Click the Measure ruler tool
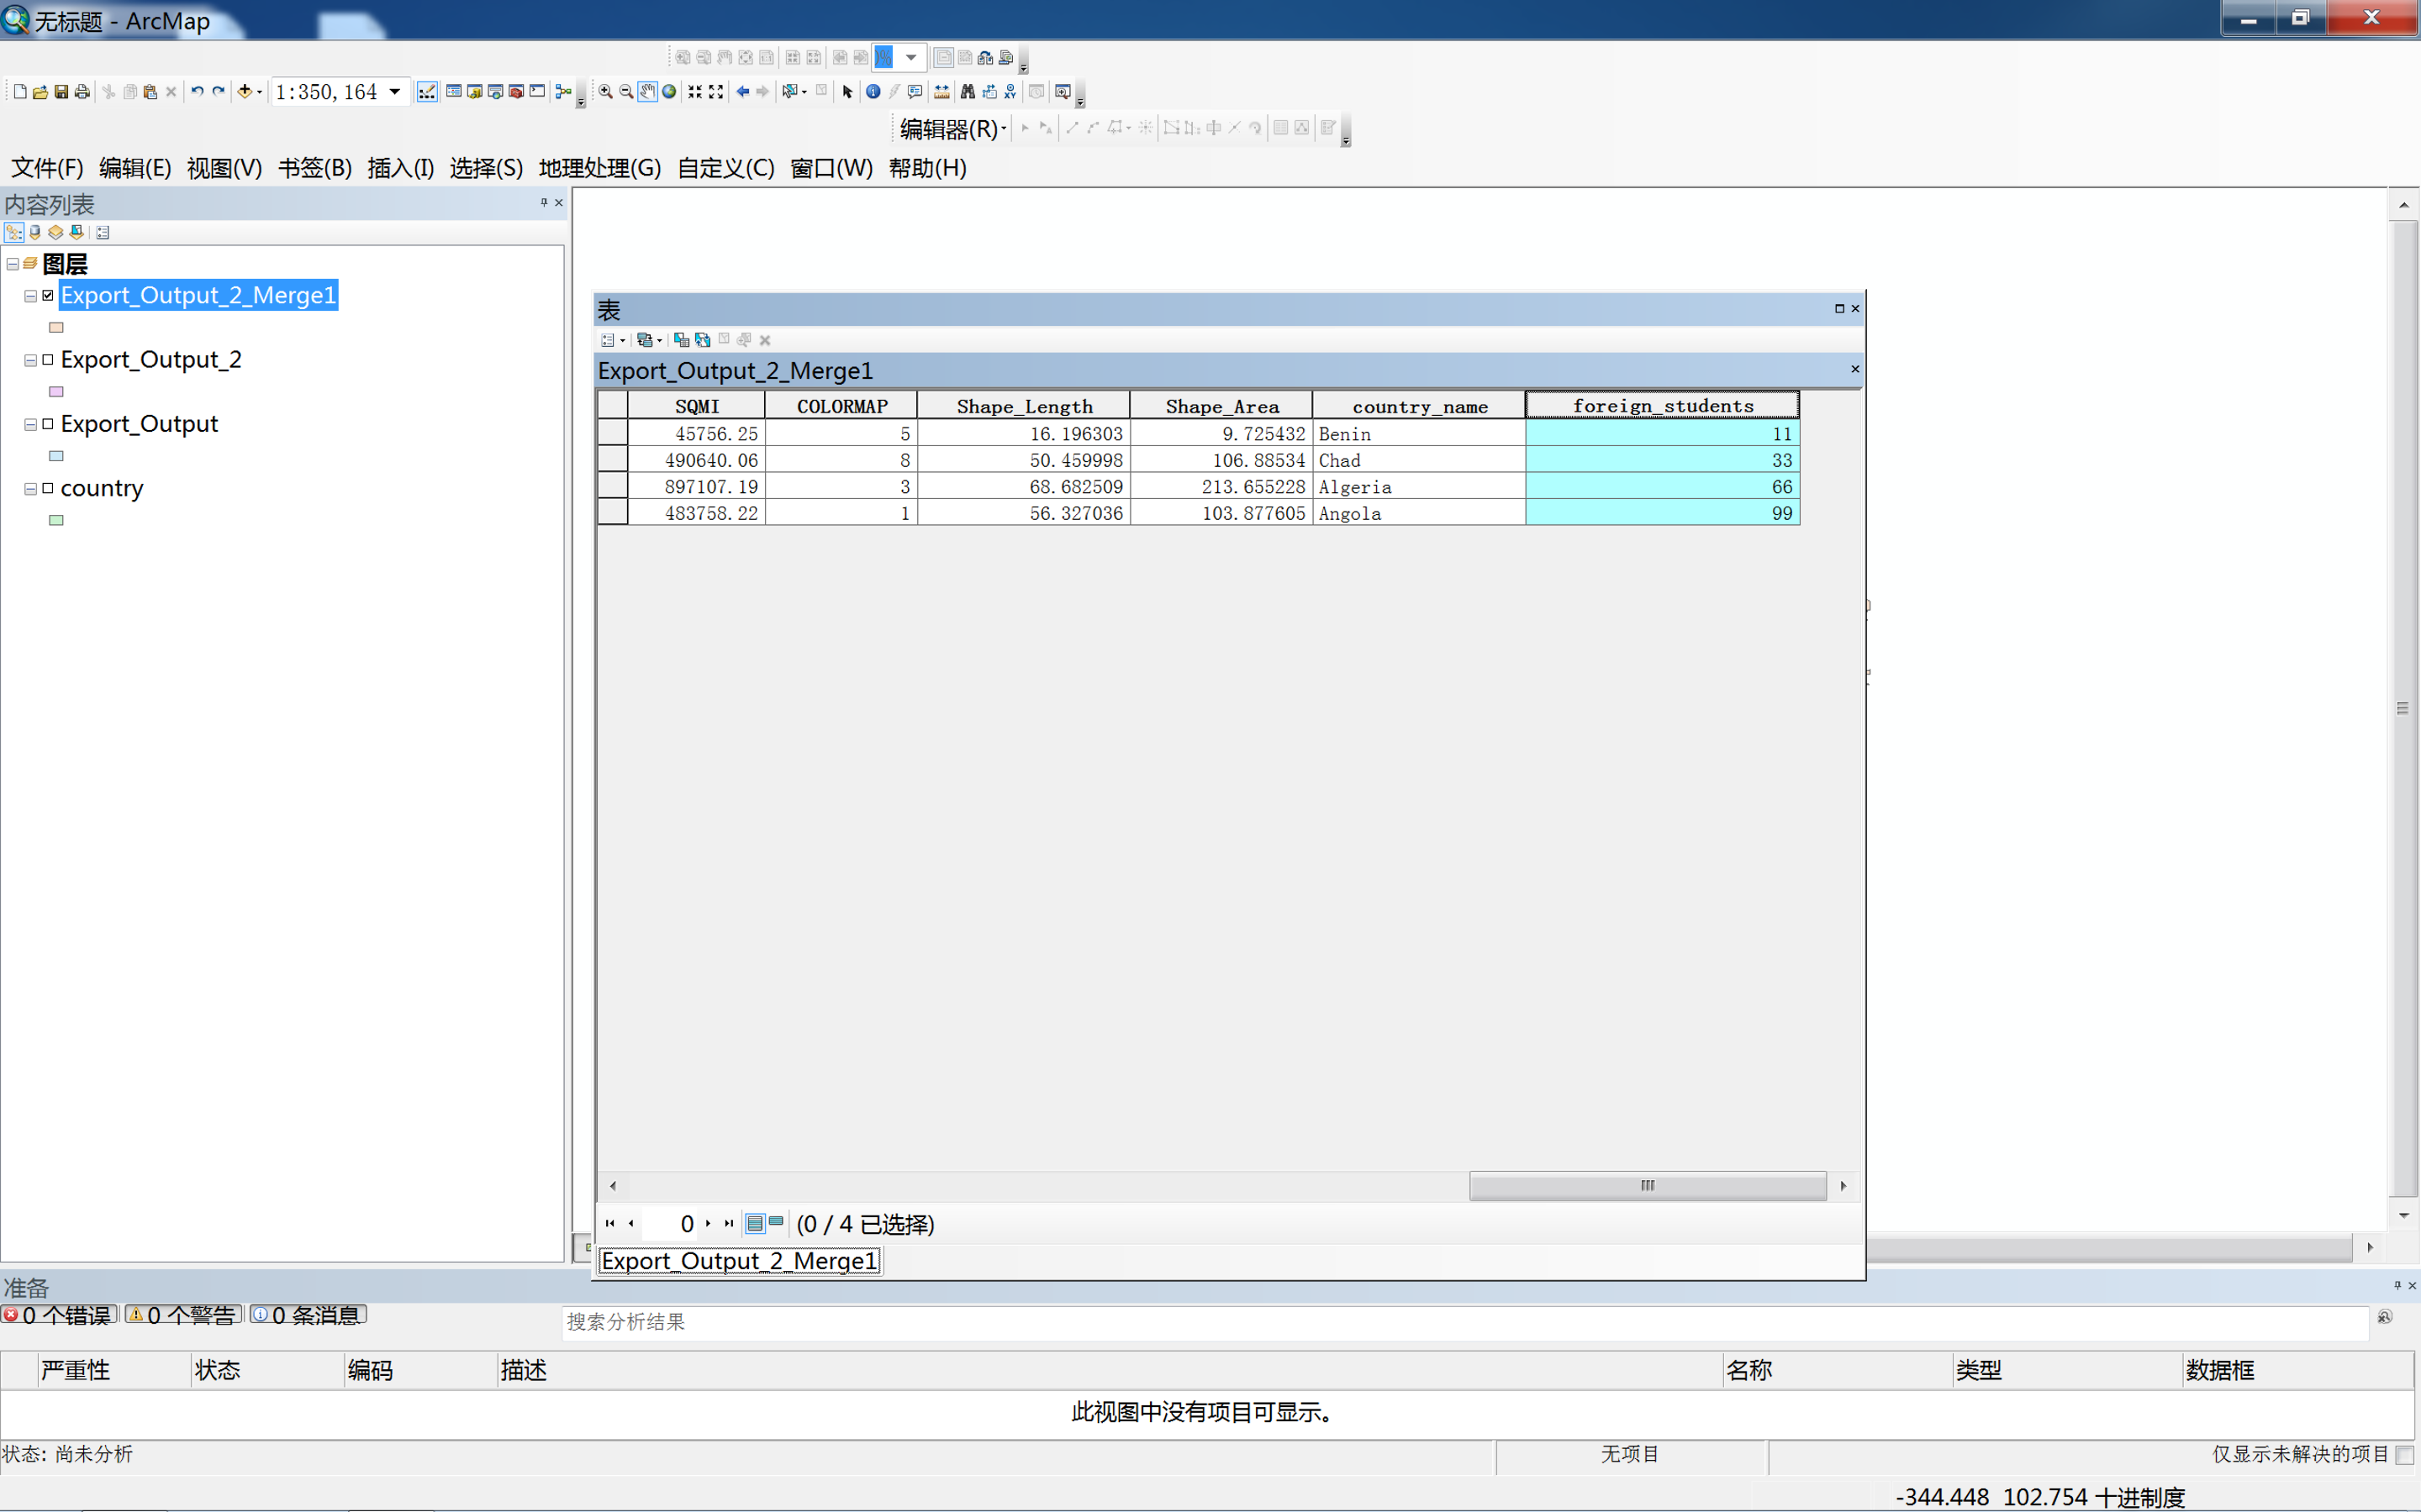The image size is (2421, 1512). (x=941, y=92)
